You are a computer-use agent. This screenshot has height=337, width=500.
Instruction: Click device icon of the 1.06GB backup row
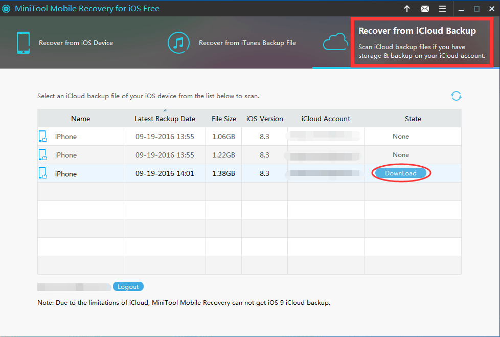pos(43,137)
